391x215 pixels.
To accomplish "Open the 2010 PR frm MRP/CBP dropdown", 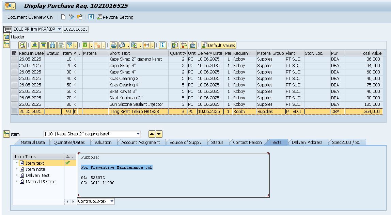I will 60,29.
